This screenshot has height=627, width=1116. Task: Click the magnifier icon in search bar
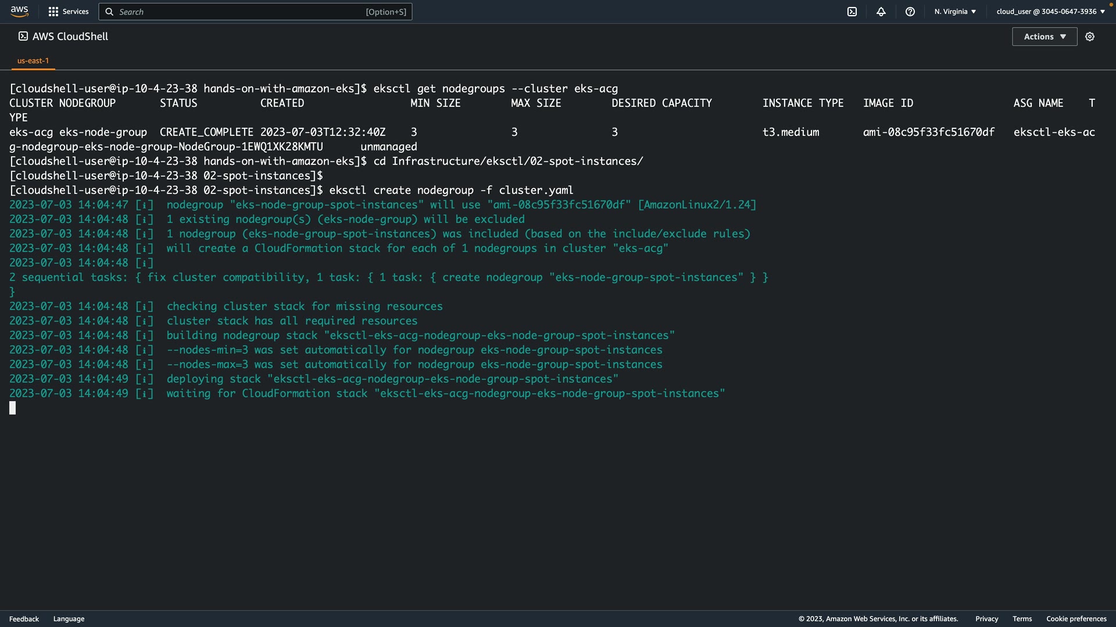pos(109,12)
